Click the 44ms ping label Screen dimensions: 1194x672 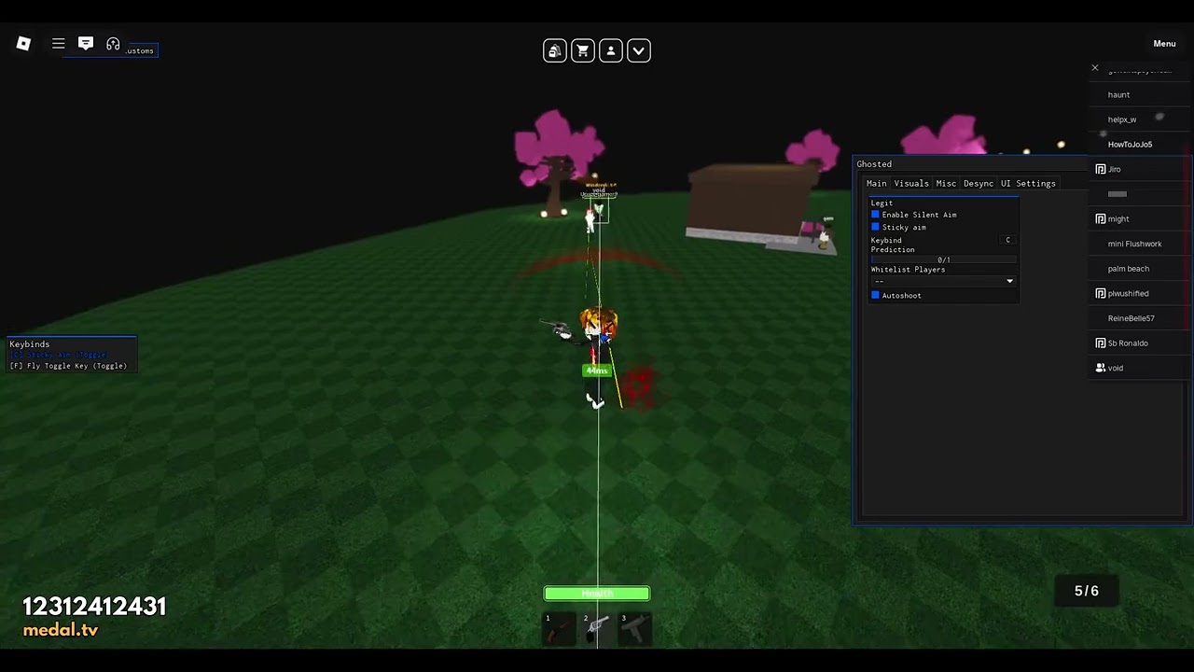pos(596,371)
